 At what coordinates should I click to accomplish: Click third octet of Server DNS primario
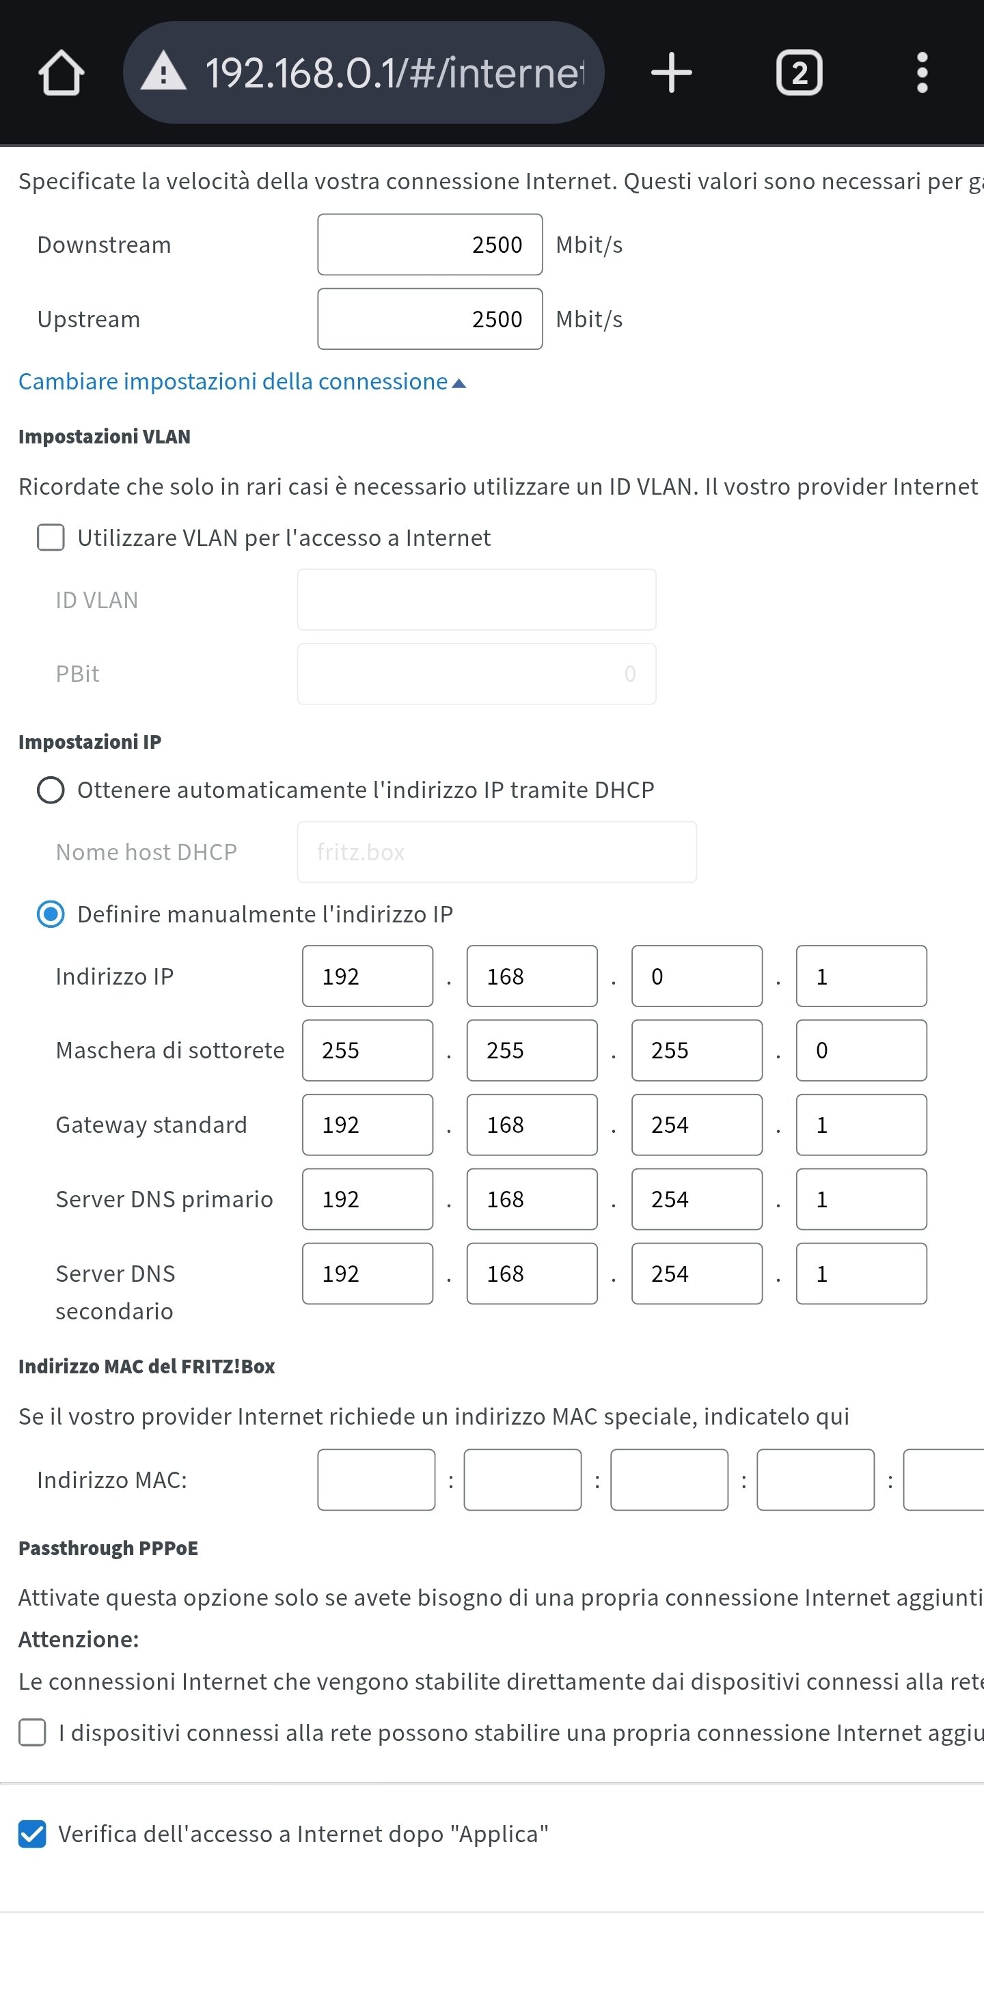pos(696,1200)
